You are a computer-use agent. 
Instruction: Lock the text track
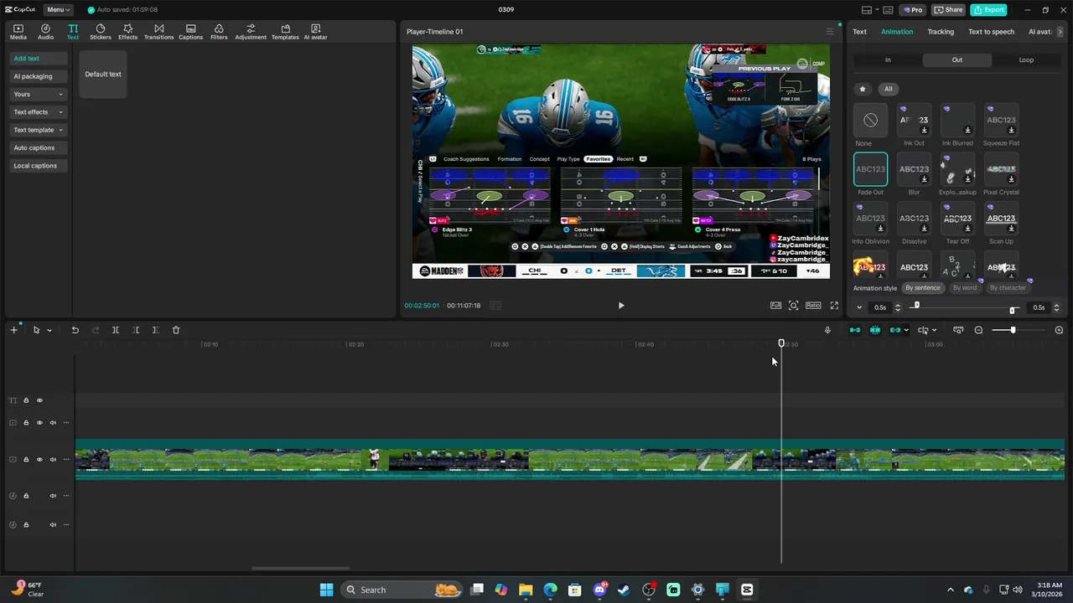coord(26,400)
